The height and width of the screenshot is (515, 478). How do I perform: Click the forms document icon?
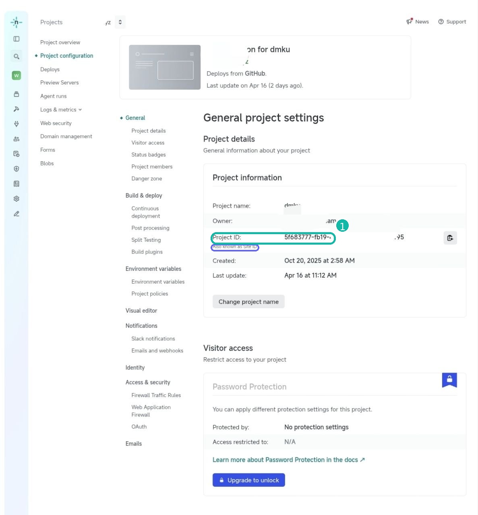click(16, 153)
